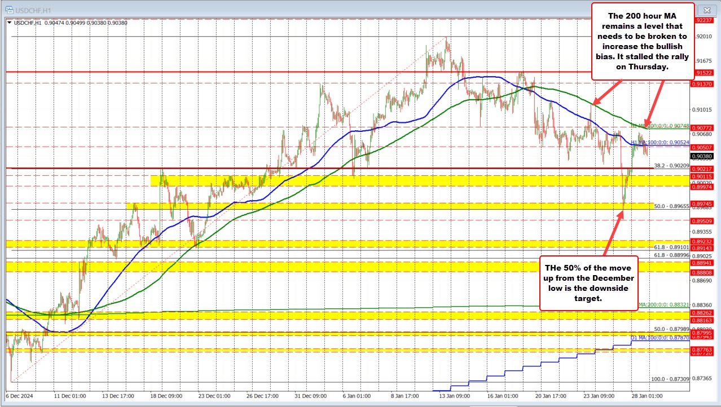Click the 0.90772 price alert label

(702, 128)
